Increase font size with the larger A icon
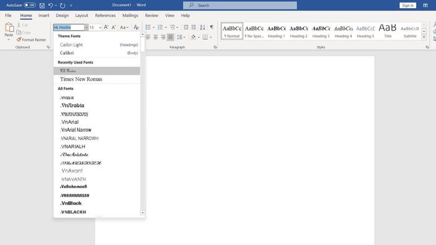The image size is (436, 245). pyautogui.click(x=106, y=27)
